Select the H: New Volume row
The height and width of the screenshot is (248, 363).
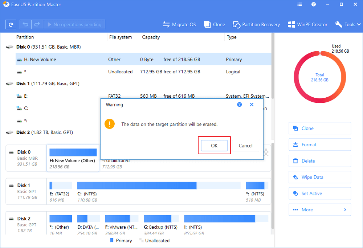click(143, 59)
